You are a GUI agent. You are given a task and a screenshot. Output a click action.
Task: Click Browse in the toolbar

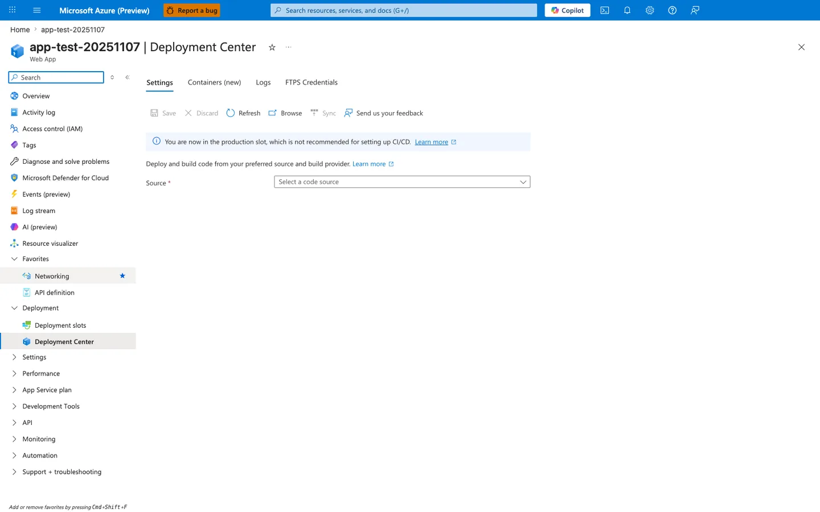pyautogui.click(x=285, y=113)
